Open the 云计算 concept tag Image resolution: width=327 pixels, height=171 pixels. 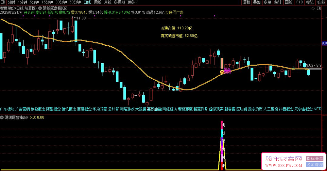(113, 109)
